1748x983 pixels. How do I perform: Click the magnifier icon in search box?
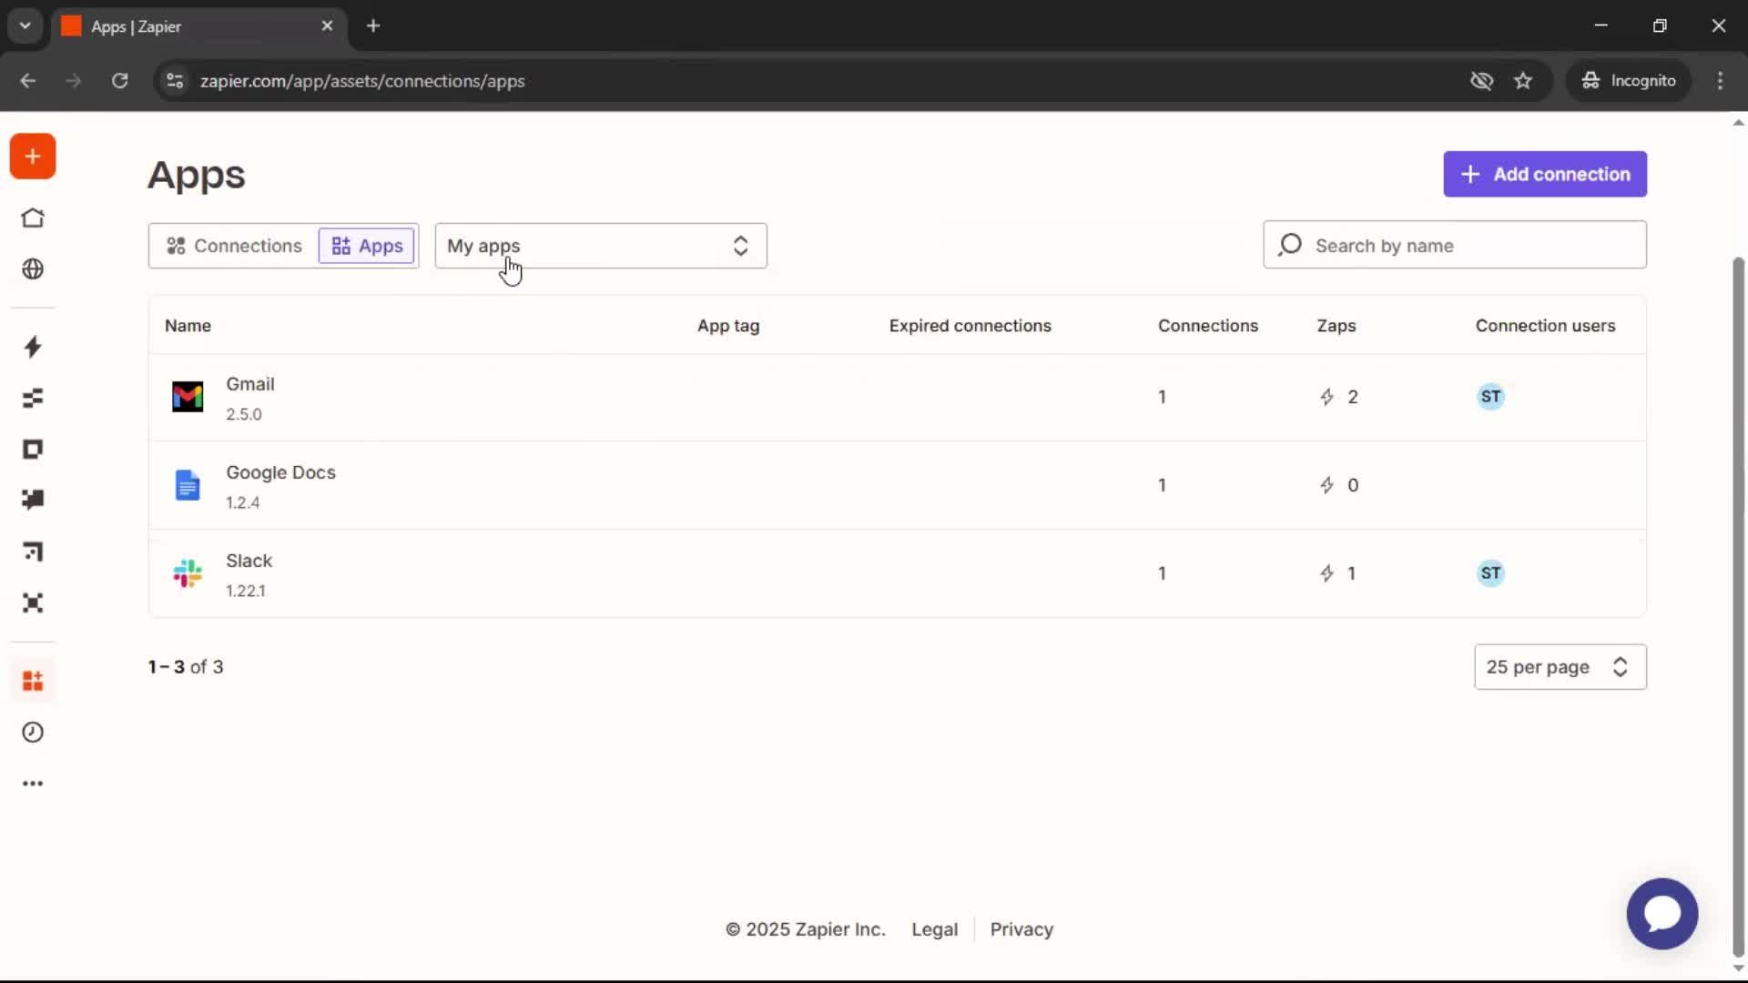[1290, 245]
